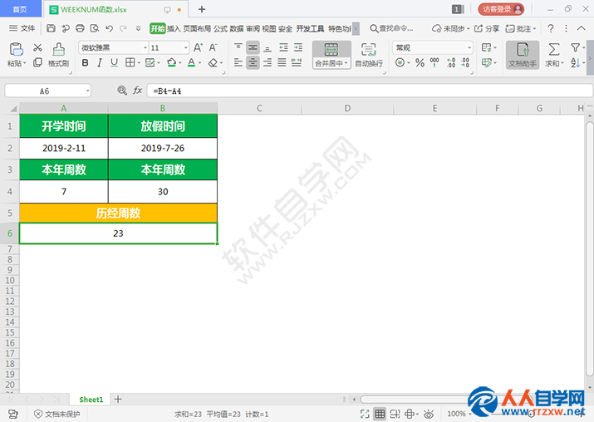Click the search command field
Screen dimensions: 594x422
[x=391, y=28]
